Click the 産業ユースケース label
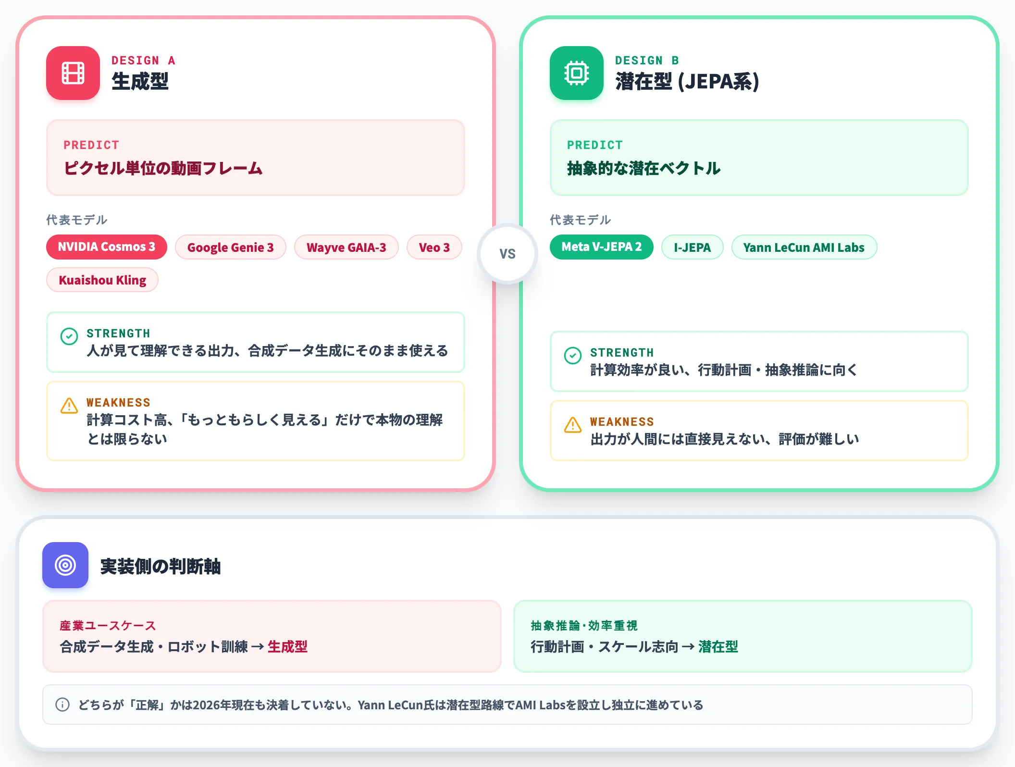 [x=108, y=626]
